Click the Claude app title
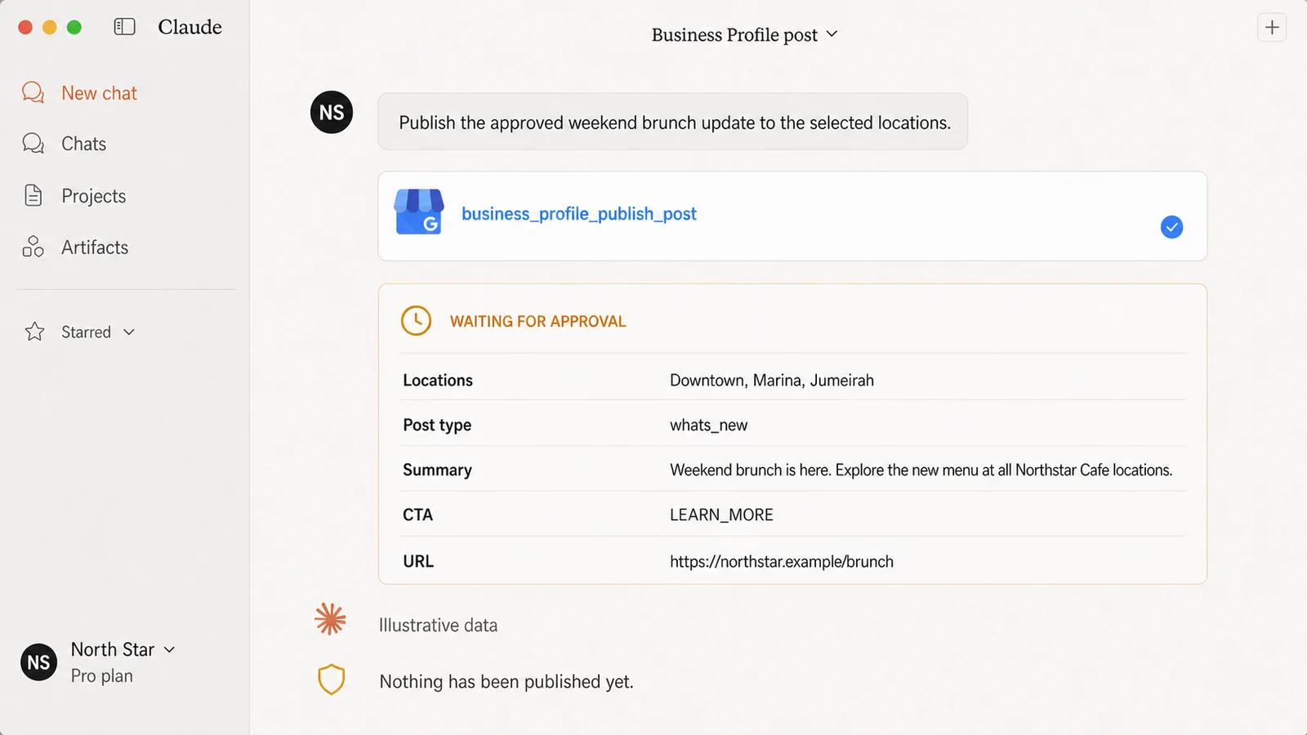This screenshot has height=735, width=1307. click(190, 27)
